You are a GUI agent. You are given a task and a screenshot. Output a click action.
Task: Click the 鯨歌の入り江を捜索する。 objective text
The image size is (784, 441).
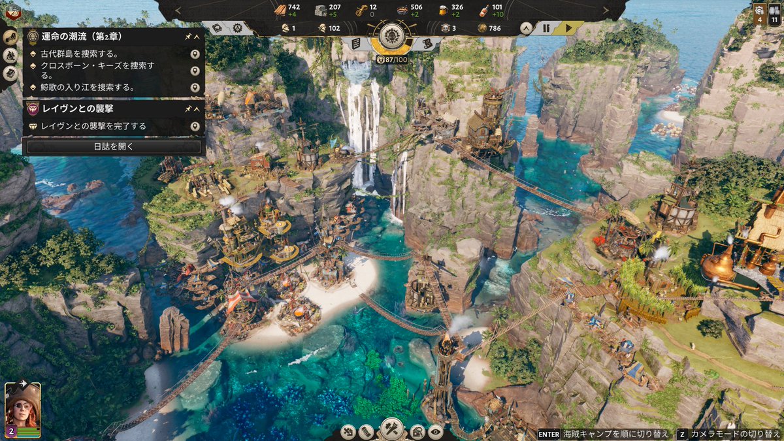click(x=88, y=88)
